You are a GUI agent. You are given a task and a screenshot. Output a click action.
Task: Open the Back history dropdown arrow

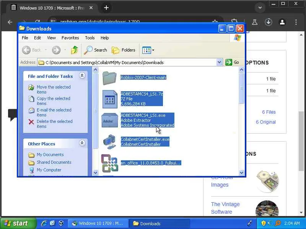46,50
